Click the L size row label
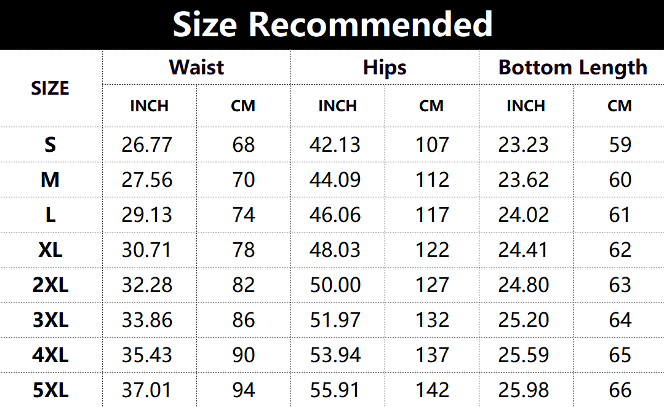This screenshot has height=407, width=664. (x=50, y=215)
